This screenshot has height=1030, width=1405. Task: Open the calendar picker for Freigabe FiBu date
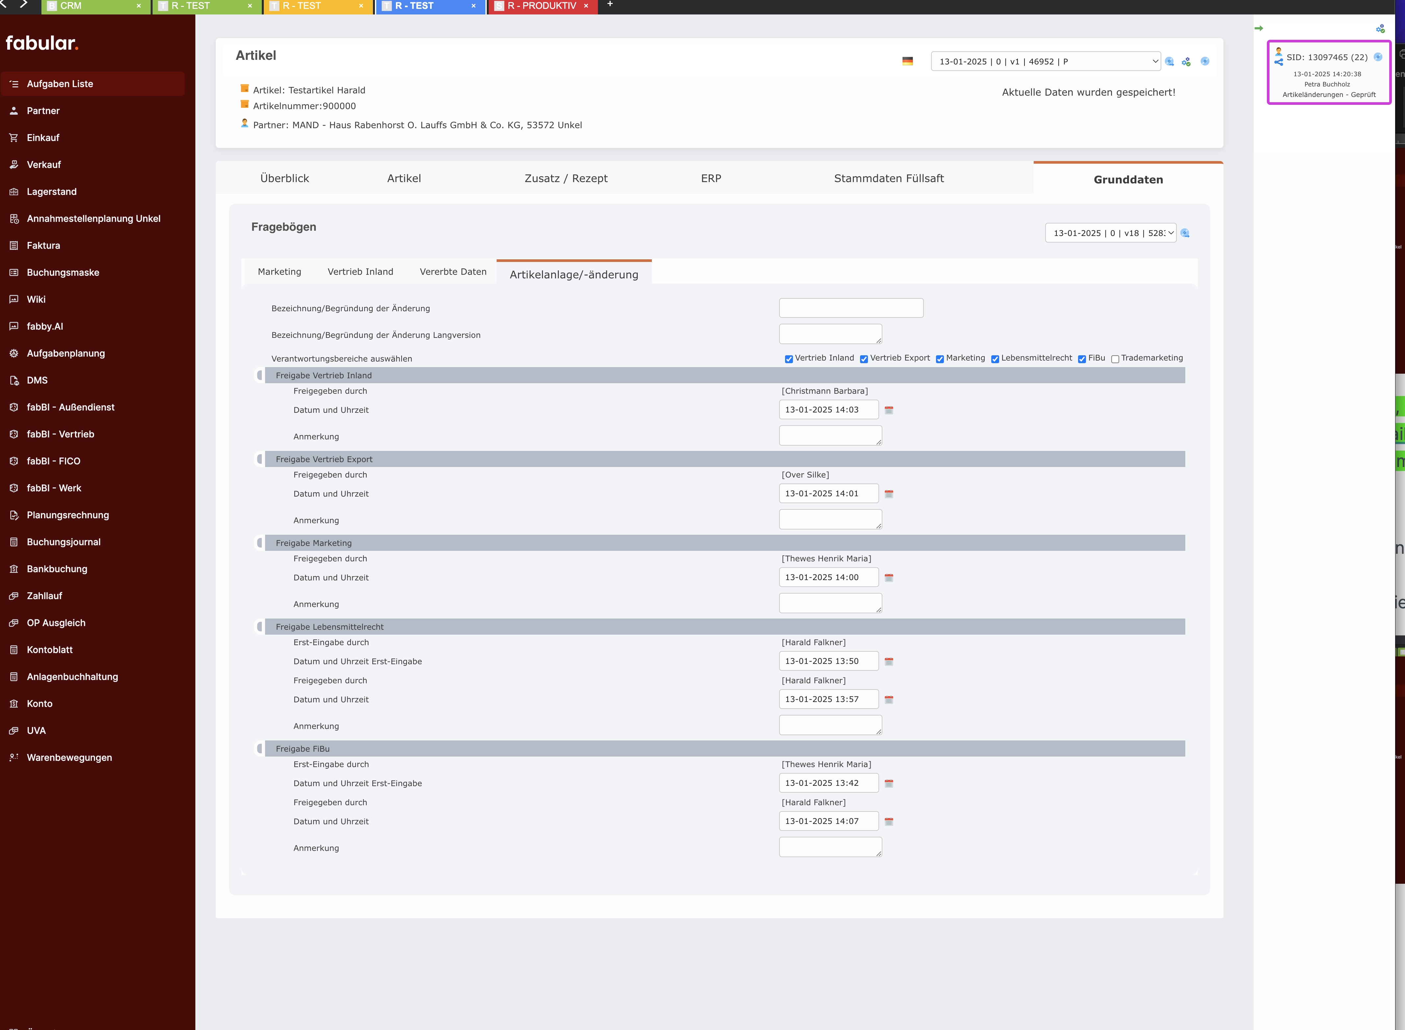(889, 821)
